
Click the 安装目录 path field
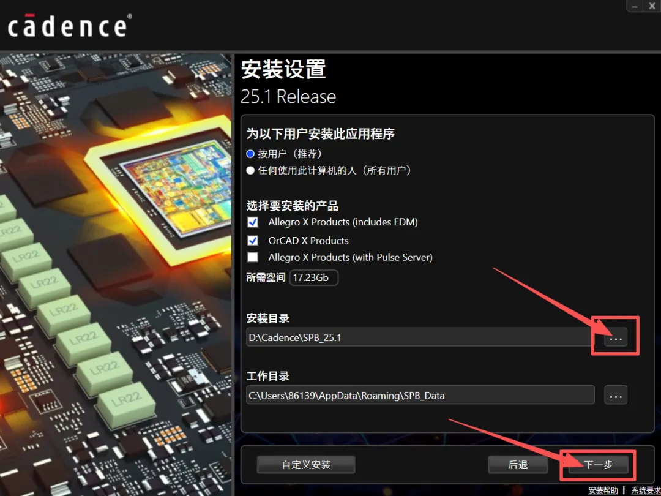tap(420, 337)
